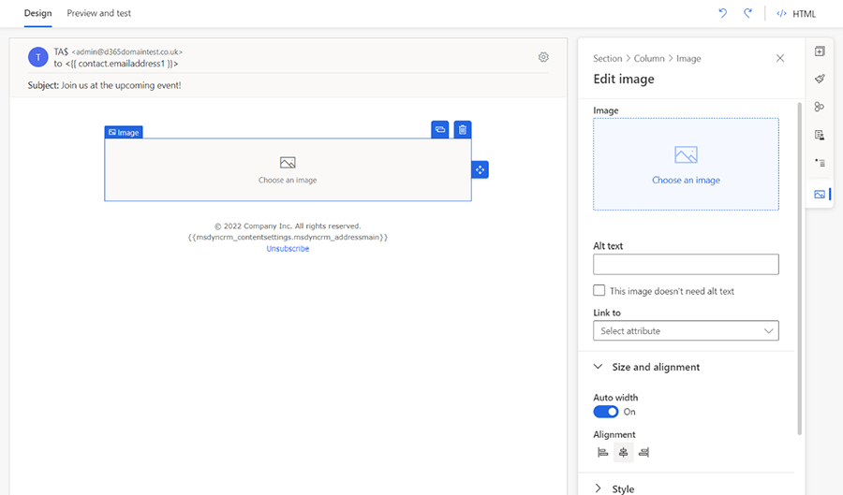Align image to the right
The width and height of the screenshot is (843, 495).
[643, 453]
